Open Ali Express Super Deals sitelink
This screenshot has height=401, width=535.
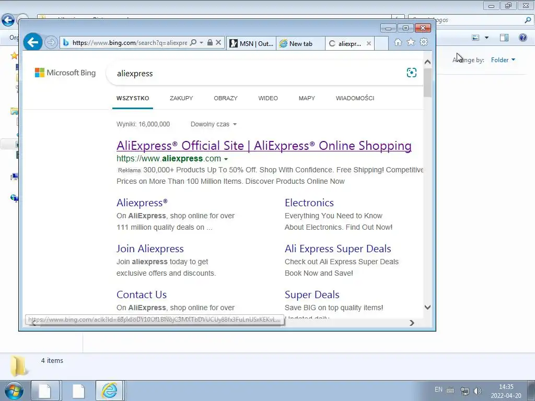tap(338, 249)
